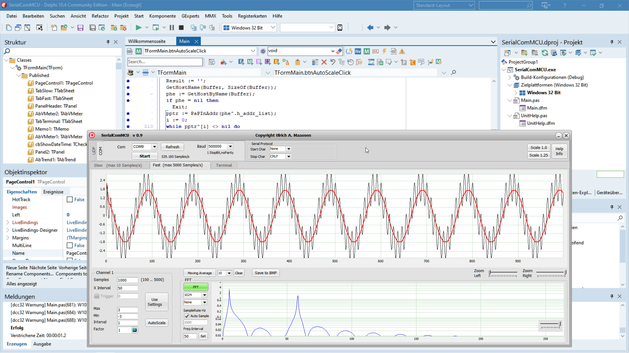629x353 pixels.
Task: Toggle the green FFT button
Action: coord(196,287)
